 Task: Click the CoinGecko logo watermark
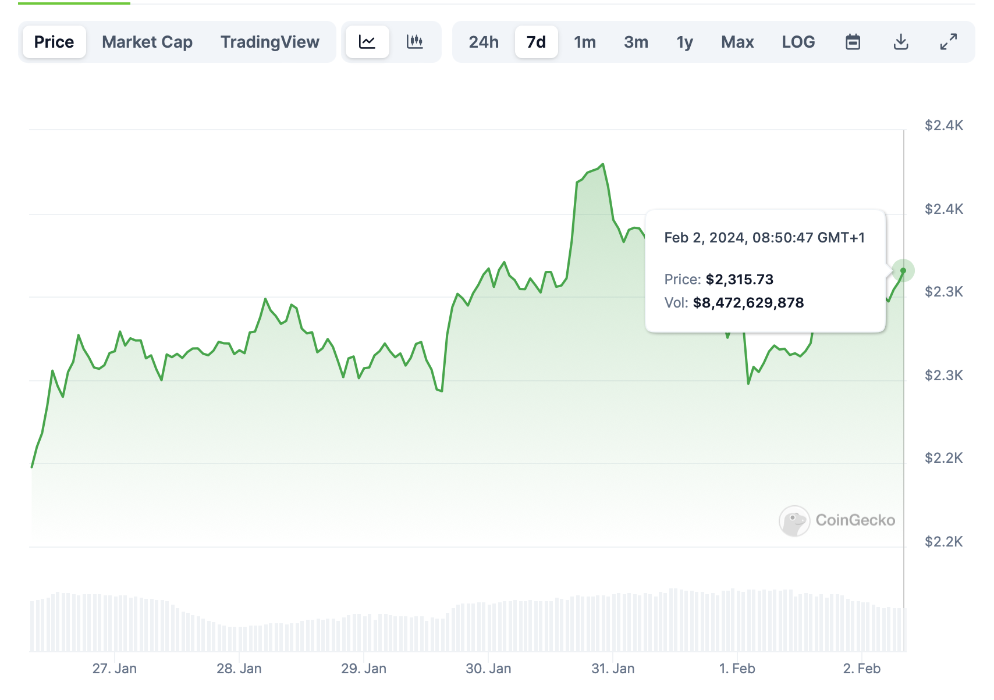click(837, 520)
